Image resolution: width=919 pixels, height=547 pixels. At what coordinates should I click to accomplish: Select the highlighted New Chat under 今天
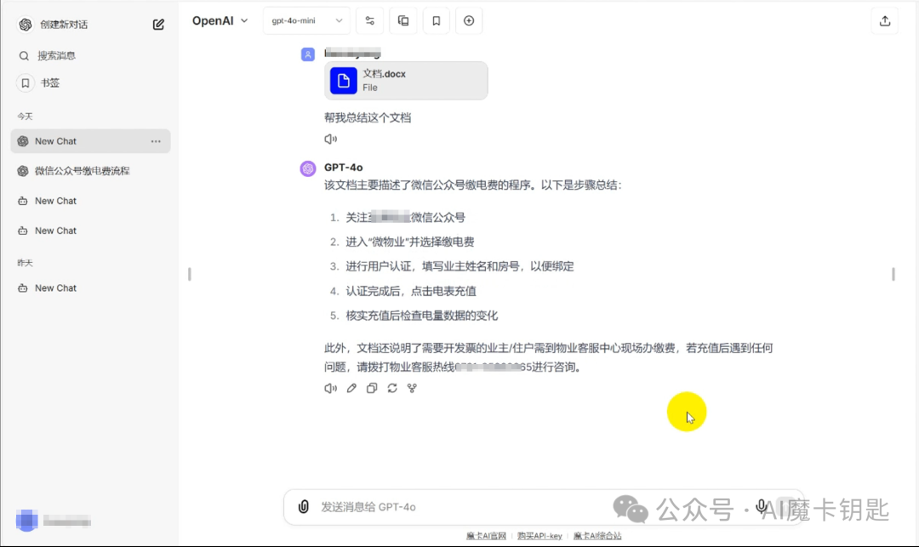(90, 141)
